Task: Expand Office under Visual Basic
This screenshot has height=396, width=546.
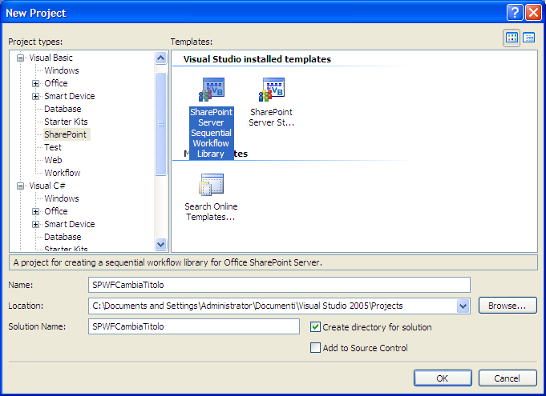Action: [35, 83]
